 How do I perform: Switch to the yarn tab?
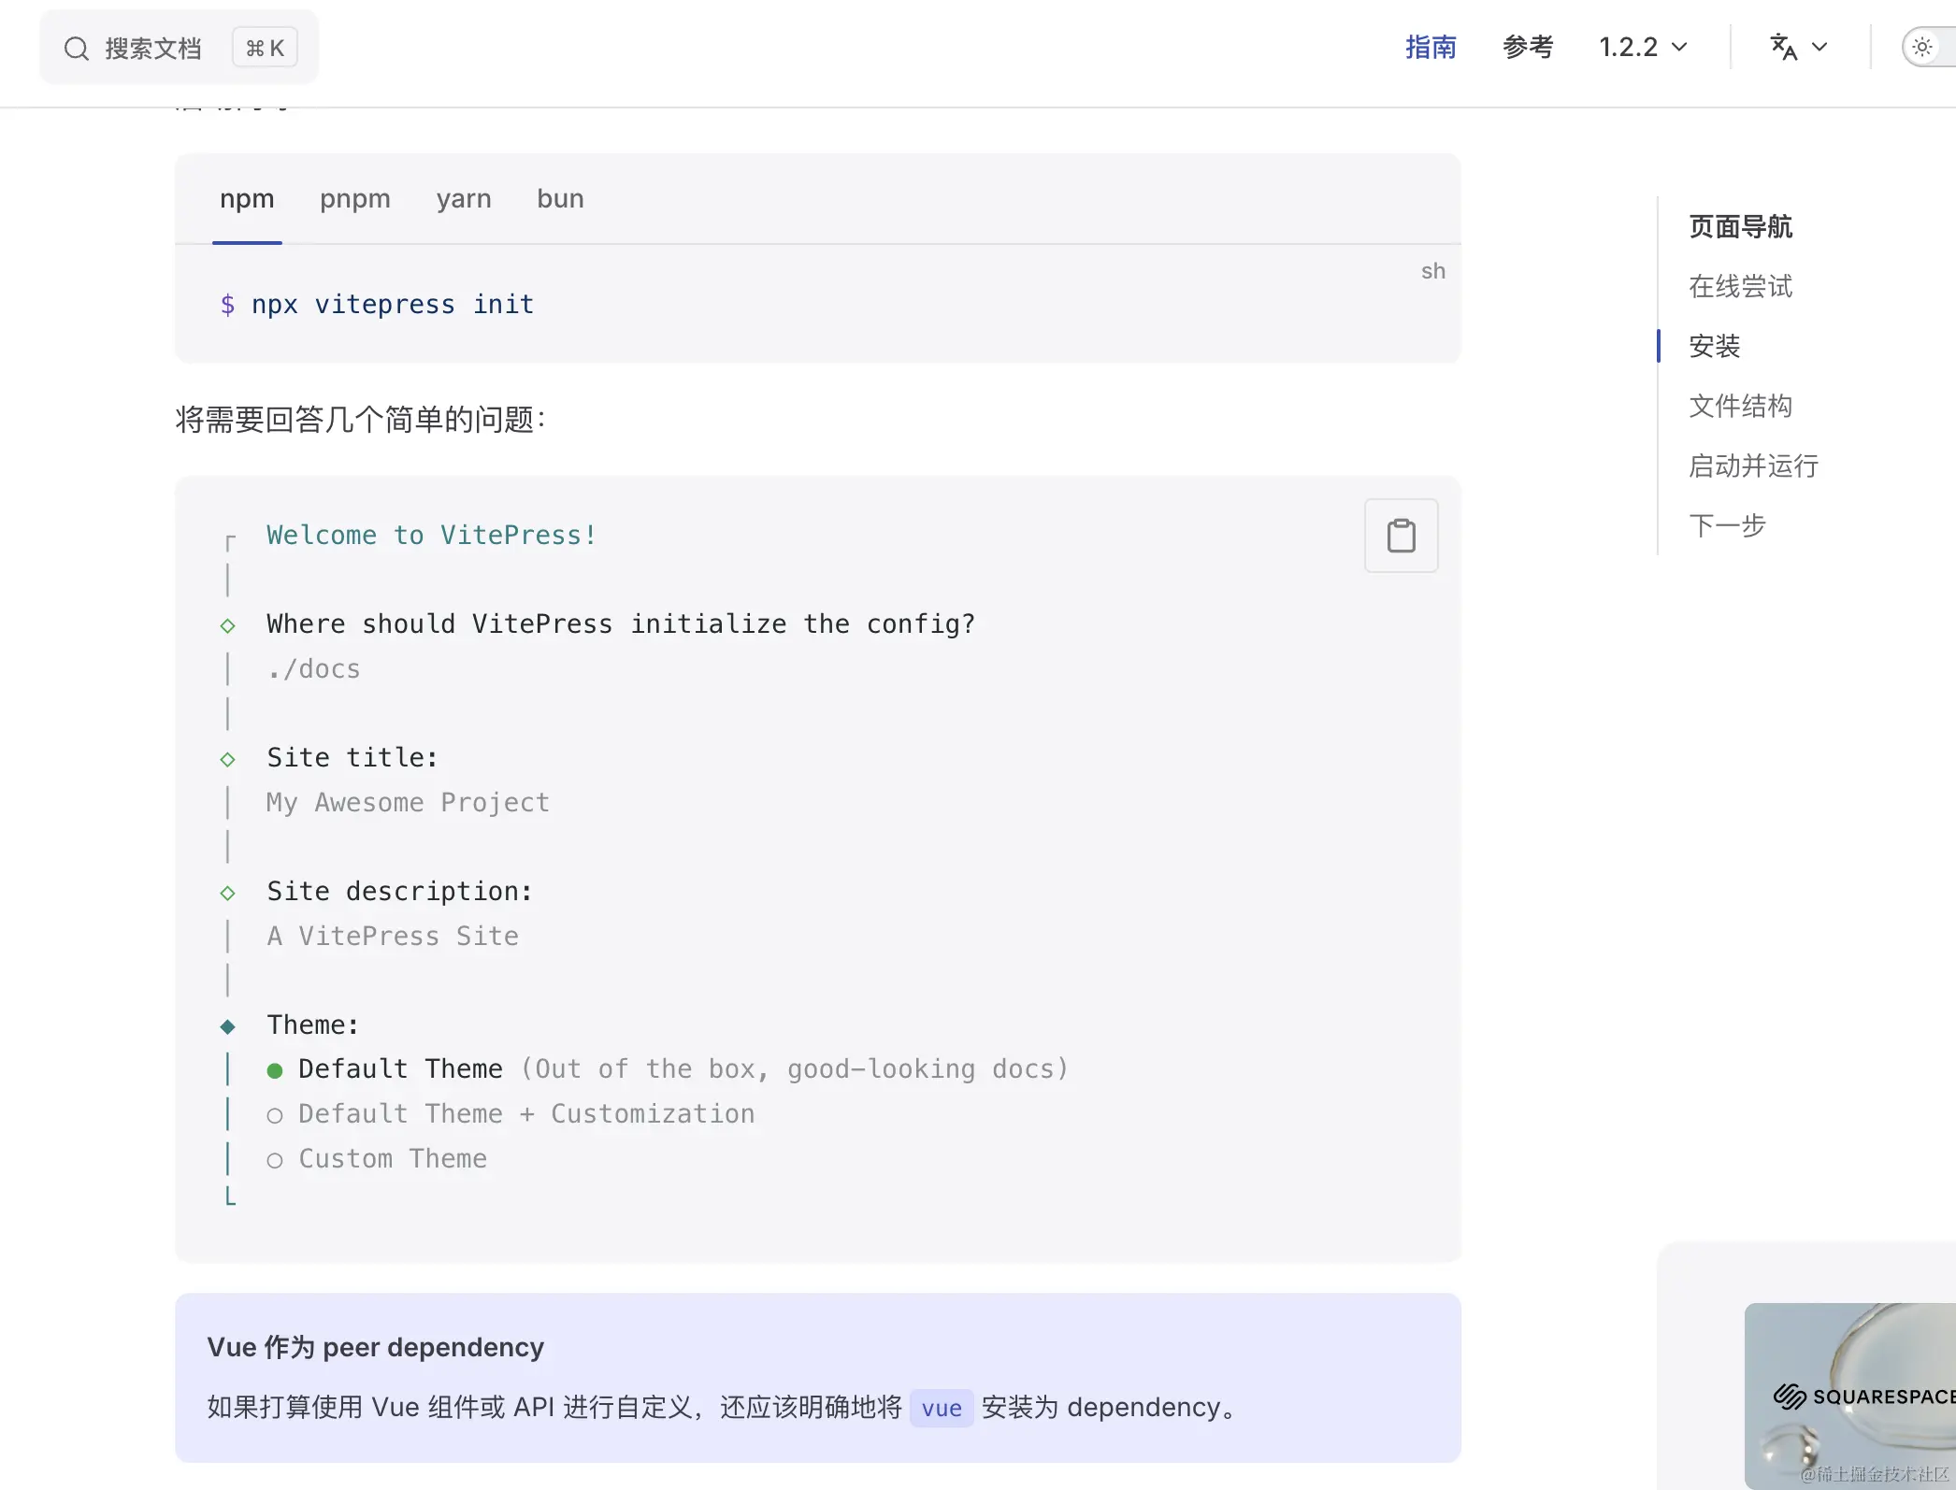tap(463, 199)
